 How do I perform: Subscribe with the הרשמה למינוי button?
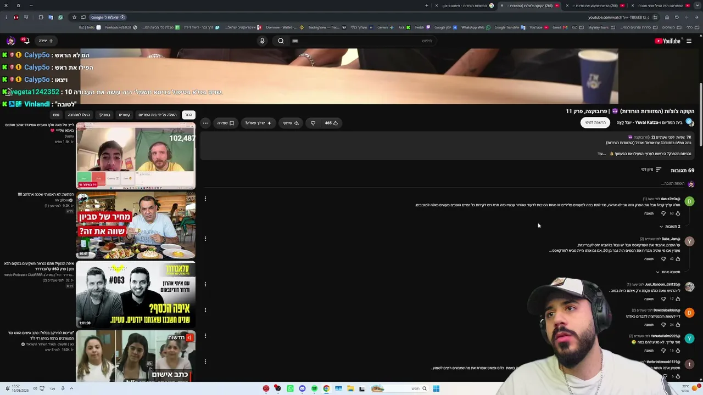(x=595, y=122)
